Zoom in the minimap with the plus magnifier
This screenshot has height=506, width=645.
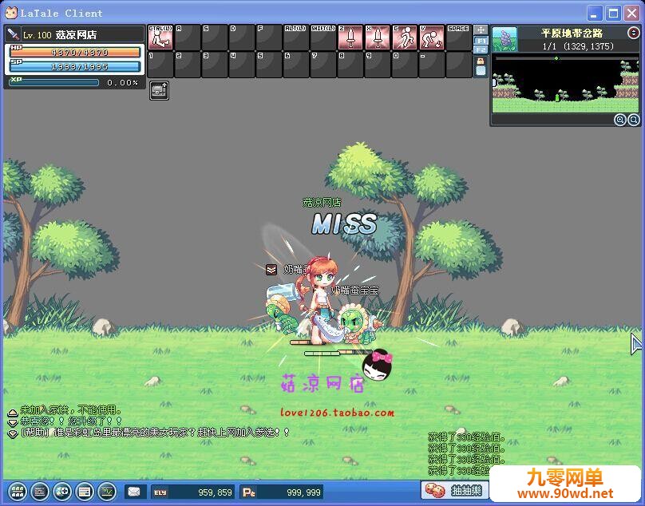click(x=620, y=120)
